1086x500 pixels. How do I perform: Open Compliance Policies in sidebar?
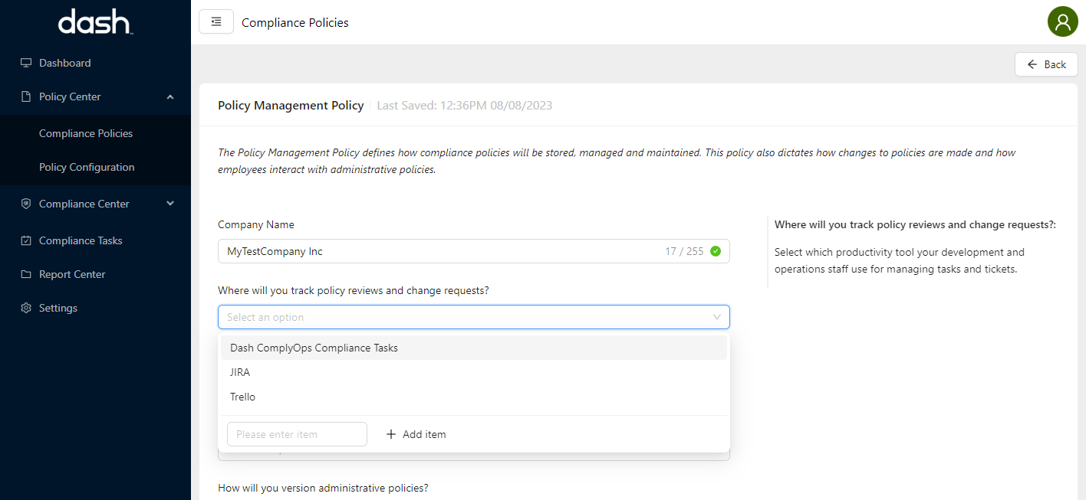click(x=86, y=133)
